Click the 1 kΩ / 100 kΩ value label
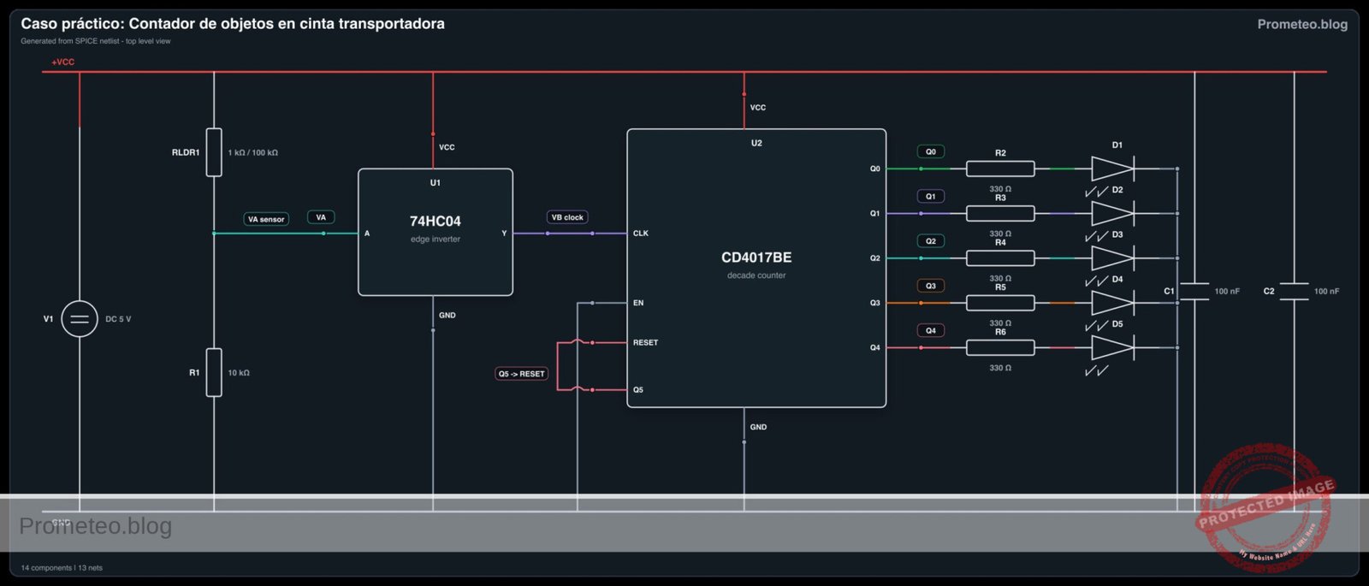1369x586 pixels. click(x=252, y=152)
